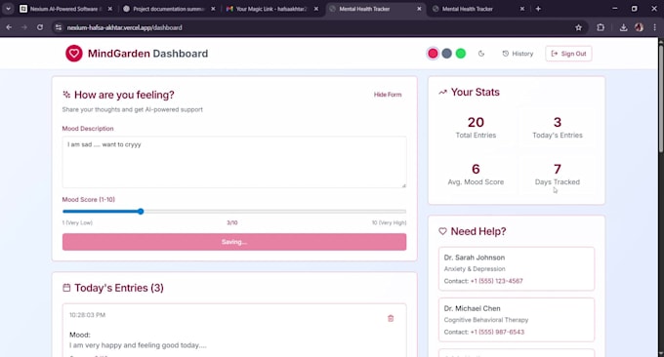
Task: Open the browser profile avatar
Action: tap(639, 27)
